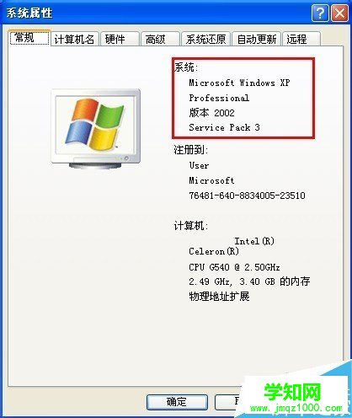Click the Service Pack 3 text

(224, 127)
